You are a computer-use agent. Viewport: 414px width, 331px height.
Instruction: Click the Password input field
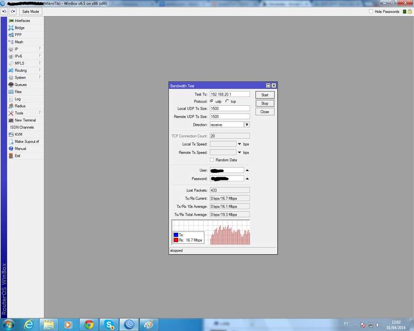pyautogui.click(x=227, y=179)
